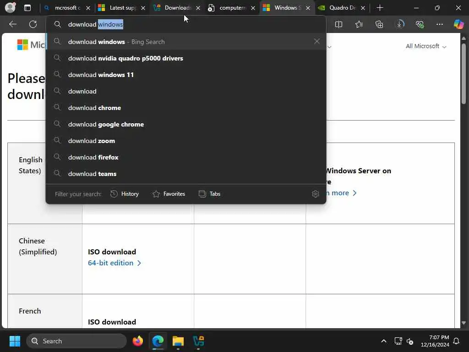Close the 'Latest supp' tab
This screenshot has height=352, width=469.
click(143, 8)
